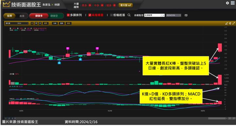This screenshot has width=236, height=126.
Task: Click the mid-term trend sun icon
Action: pyautogui.click(x=102, y=5)
